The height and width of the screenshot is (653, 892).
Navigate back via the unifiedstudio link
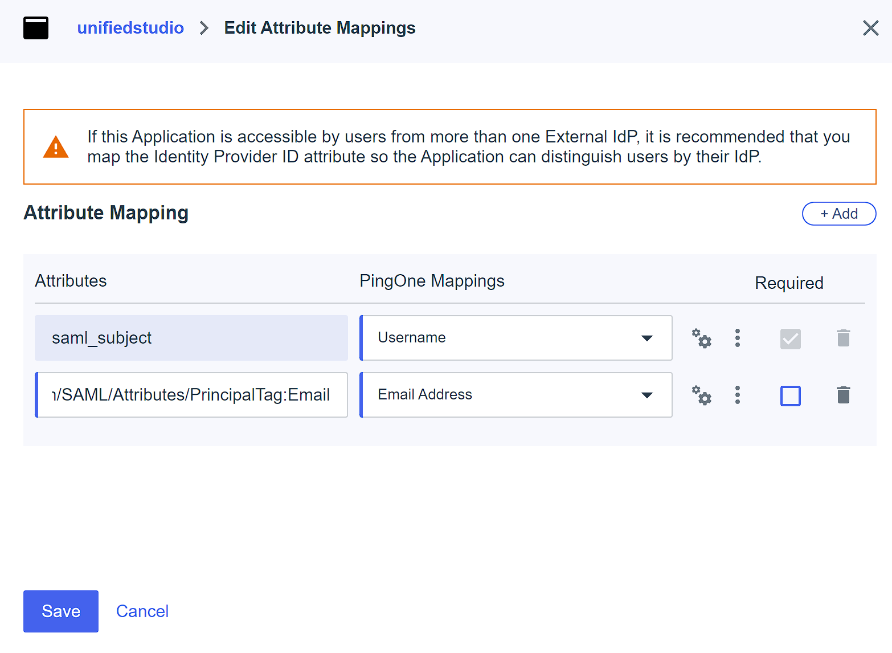[x=130, y=27]
